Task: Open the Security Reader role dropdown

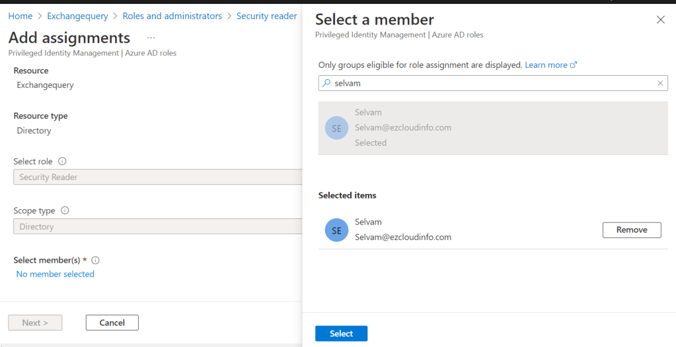Action: tap(157, 177)
